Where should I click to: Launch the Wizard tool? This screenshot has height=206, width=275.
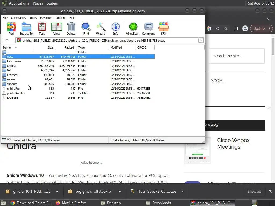point(101,28)
